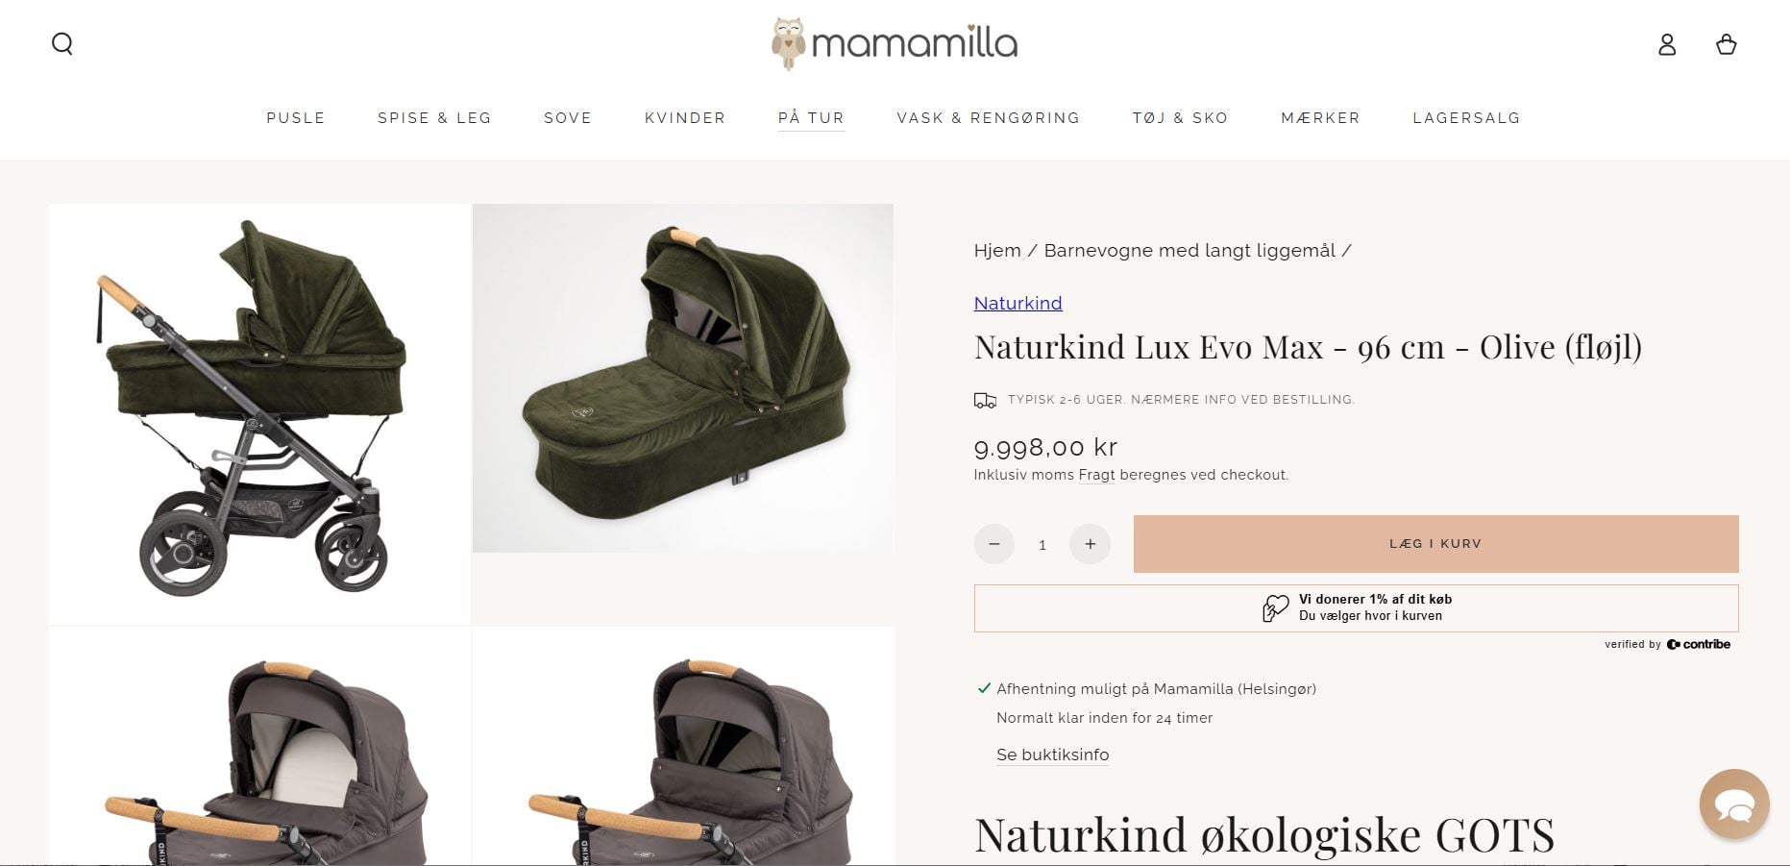Increase quantity with plus button
This screenshot has height=866, width=1790.
click(1090, 544)
